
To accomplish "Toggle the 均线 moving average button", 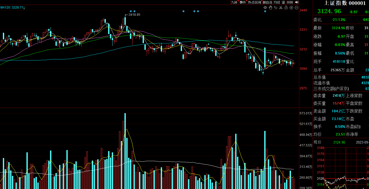I will [x=277, y=2].
